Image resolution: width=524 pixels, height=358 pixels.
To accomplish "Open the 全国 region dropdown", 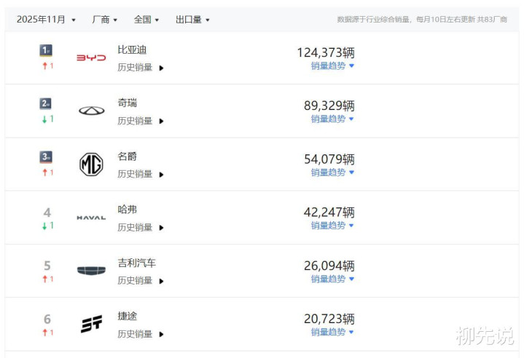I will pos(146,20).
